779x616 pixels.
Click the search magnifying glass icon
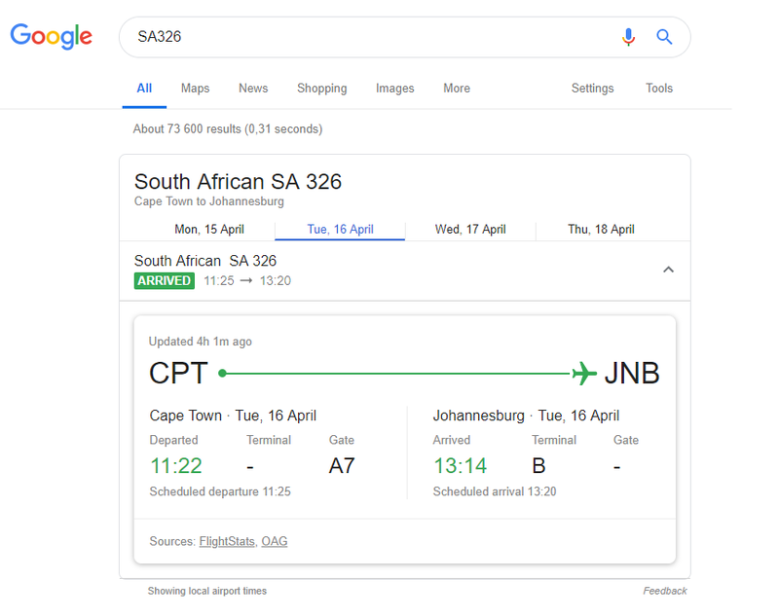click(x=664, y=36)
